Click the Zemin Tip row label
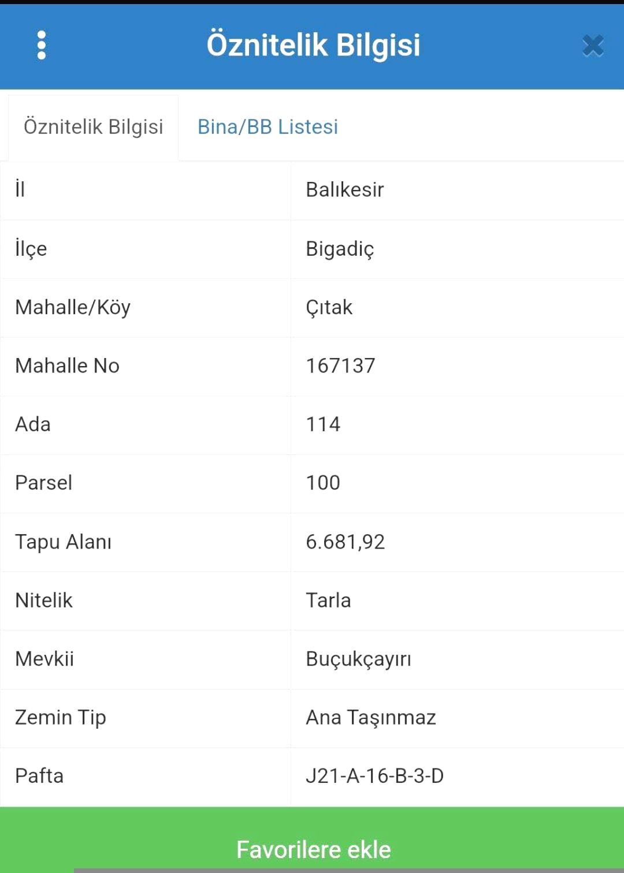 61,718
